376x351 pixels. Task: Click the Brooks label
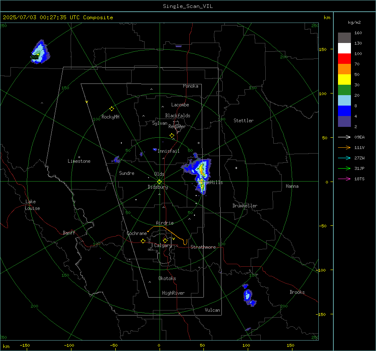click(x=297, y=292)
